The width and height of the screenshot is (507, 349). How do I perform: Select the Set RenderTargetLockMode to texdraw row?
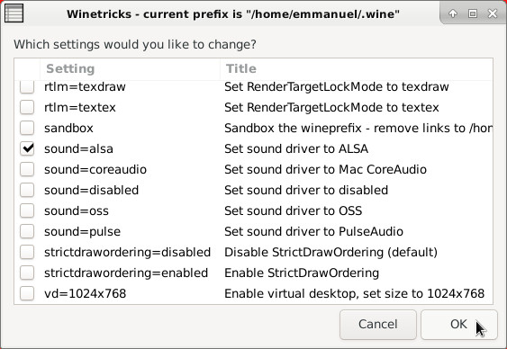[254, 86]
